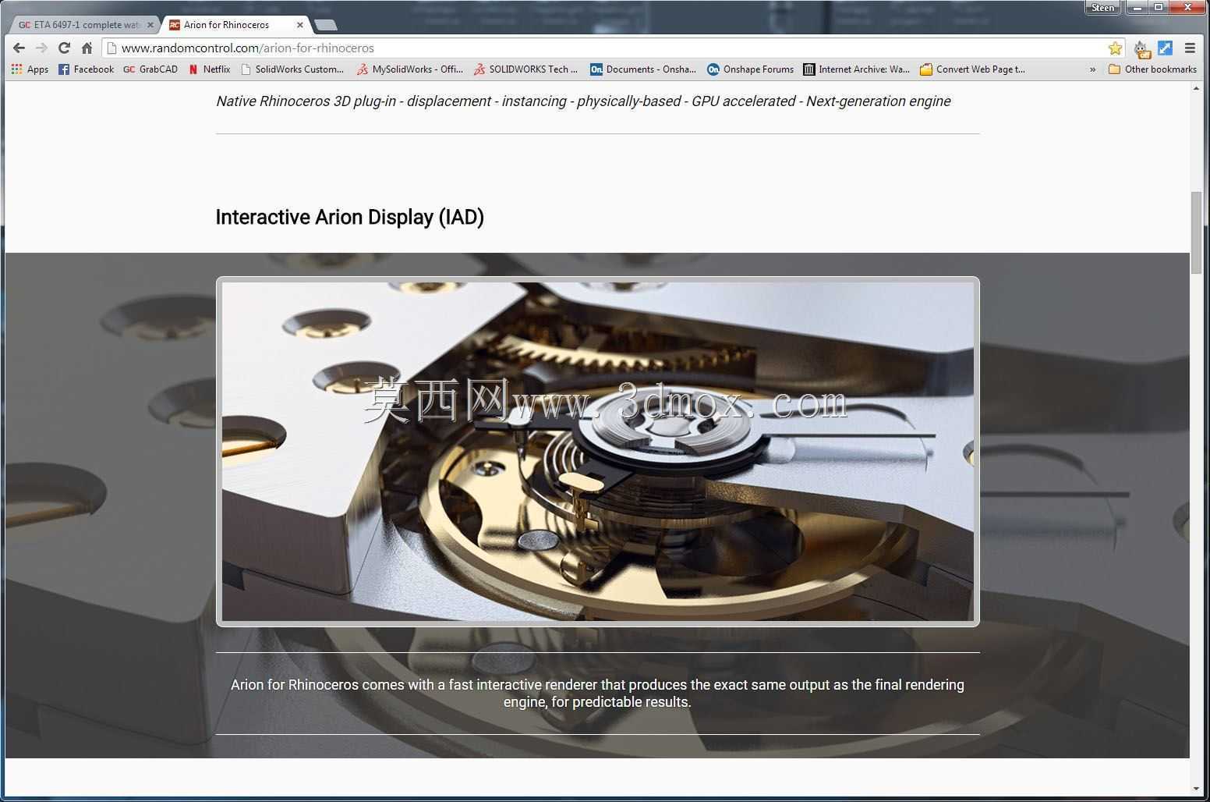Open a new tab with the new-tab button

click(324, 25)
